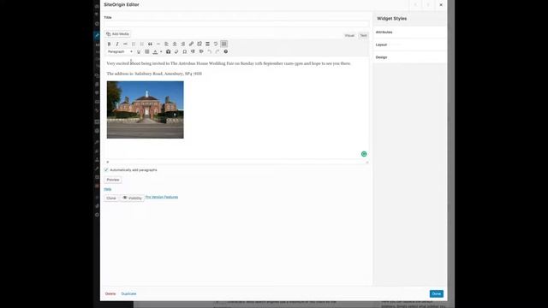Align text left
Screen dimensions: 548x308
click(x=166, y=44)
